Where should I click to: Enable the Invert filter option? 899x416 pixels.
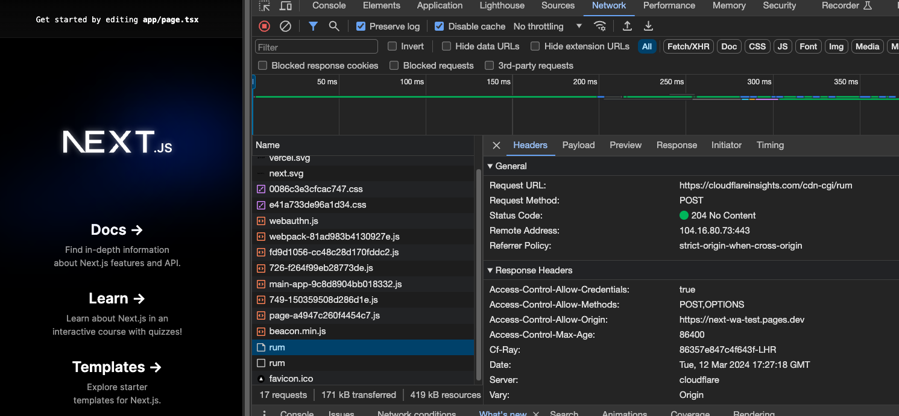point(393,46)
